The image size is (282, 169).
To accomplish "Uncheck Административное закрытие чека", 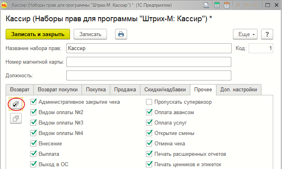I will click(33, 102).
